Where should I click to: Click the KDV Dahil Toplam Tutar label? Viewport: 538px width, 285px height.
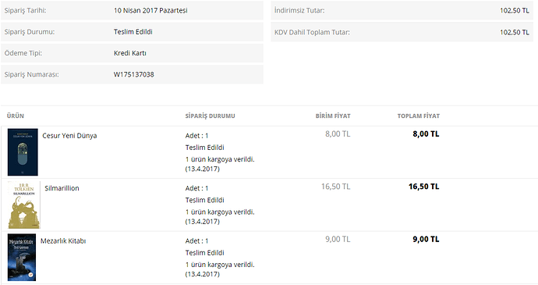(x=312, y=32)
